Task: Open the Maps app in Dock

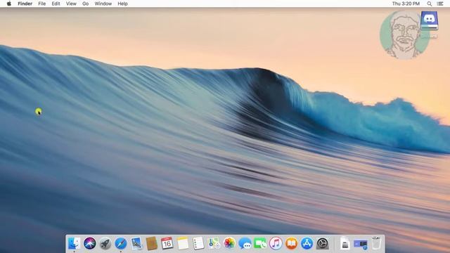Action: [214, 244]
